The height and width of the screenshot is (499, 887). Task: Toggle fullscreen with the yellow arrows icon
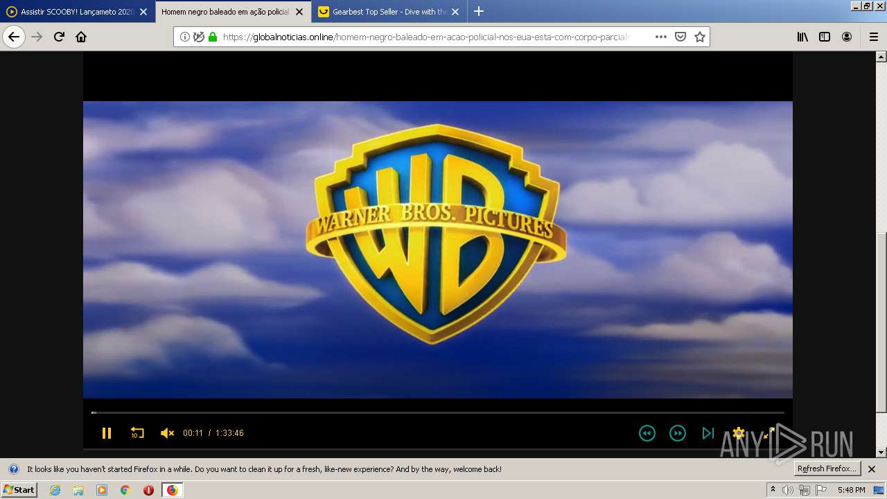point(769,433)
